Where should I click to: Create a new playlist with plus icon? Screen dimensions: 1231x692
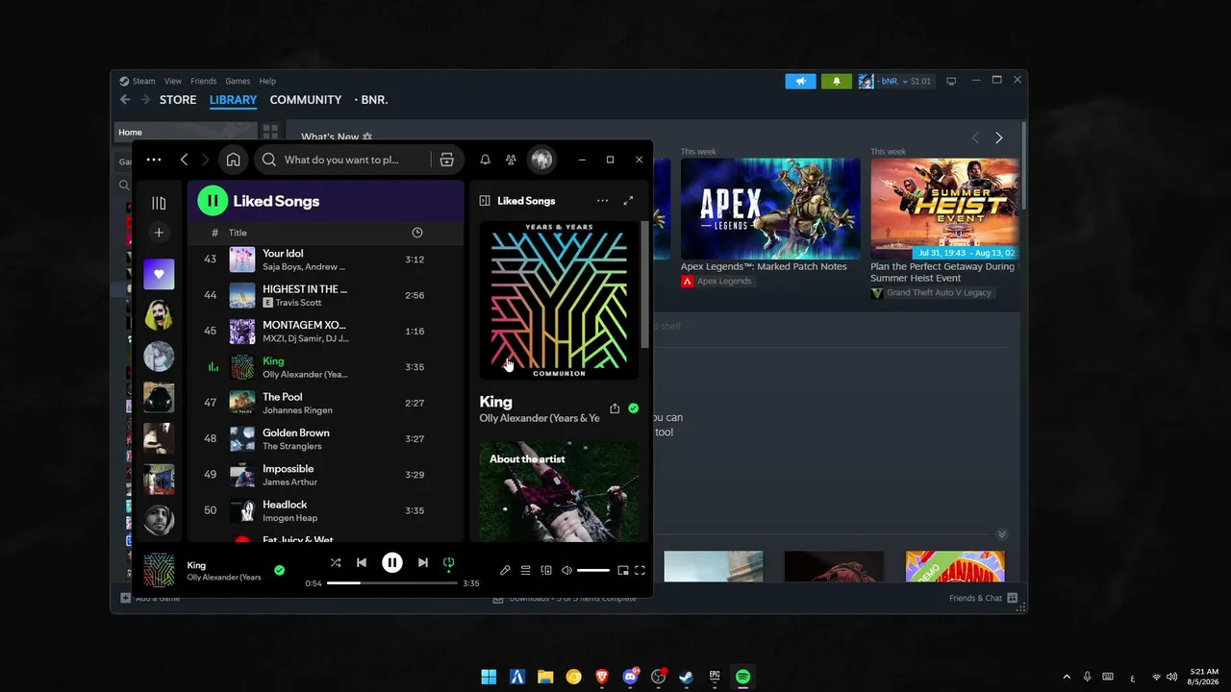pos(159,233)
